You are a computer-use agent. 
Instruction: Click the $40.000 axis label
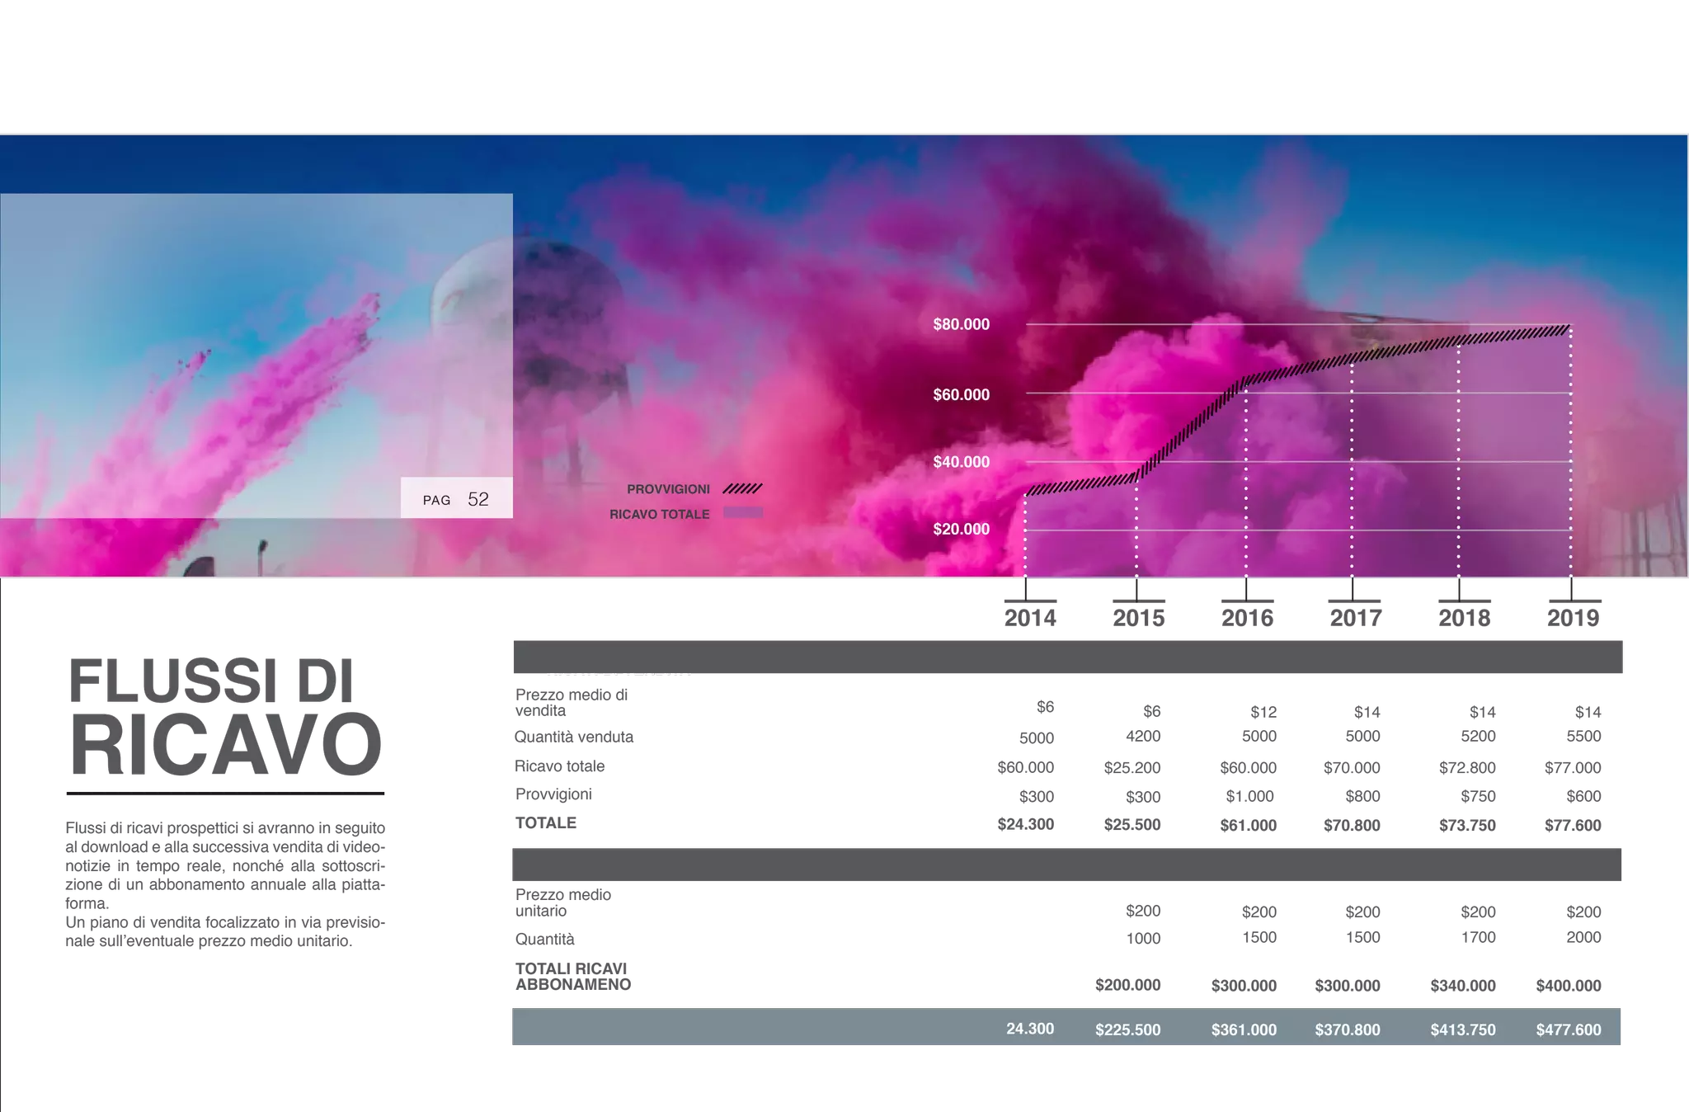click(961, 462)
